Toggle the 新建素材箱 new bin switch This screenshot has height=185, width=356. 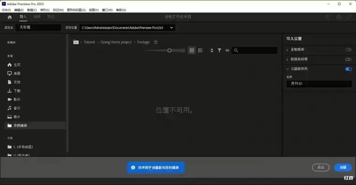[x=349, y=59]
